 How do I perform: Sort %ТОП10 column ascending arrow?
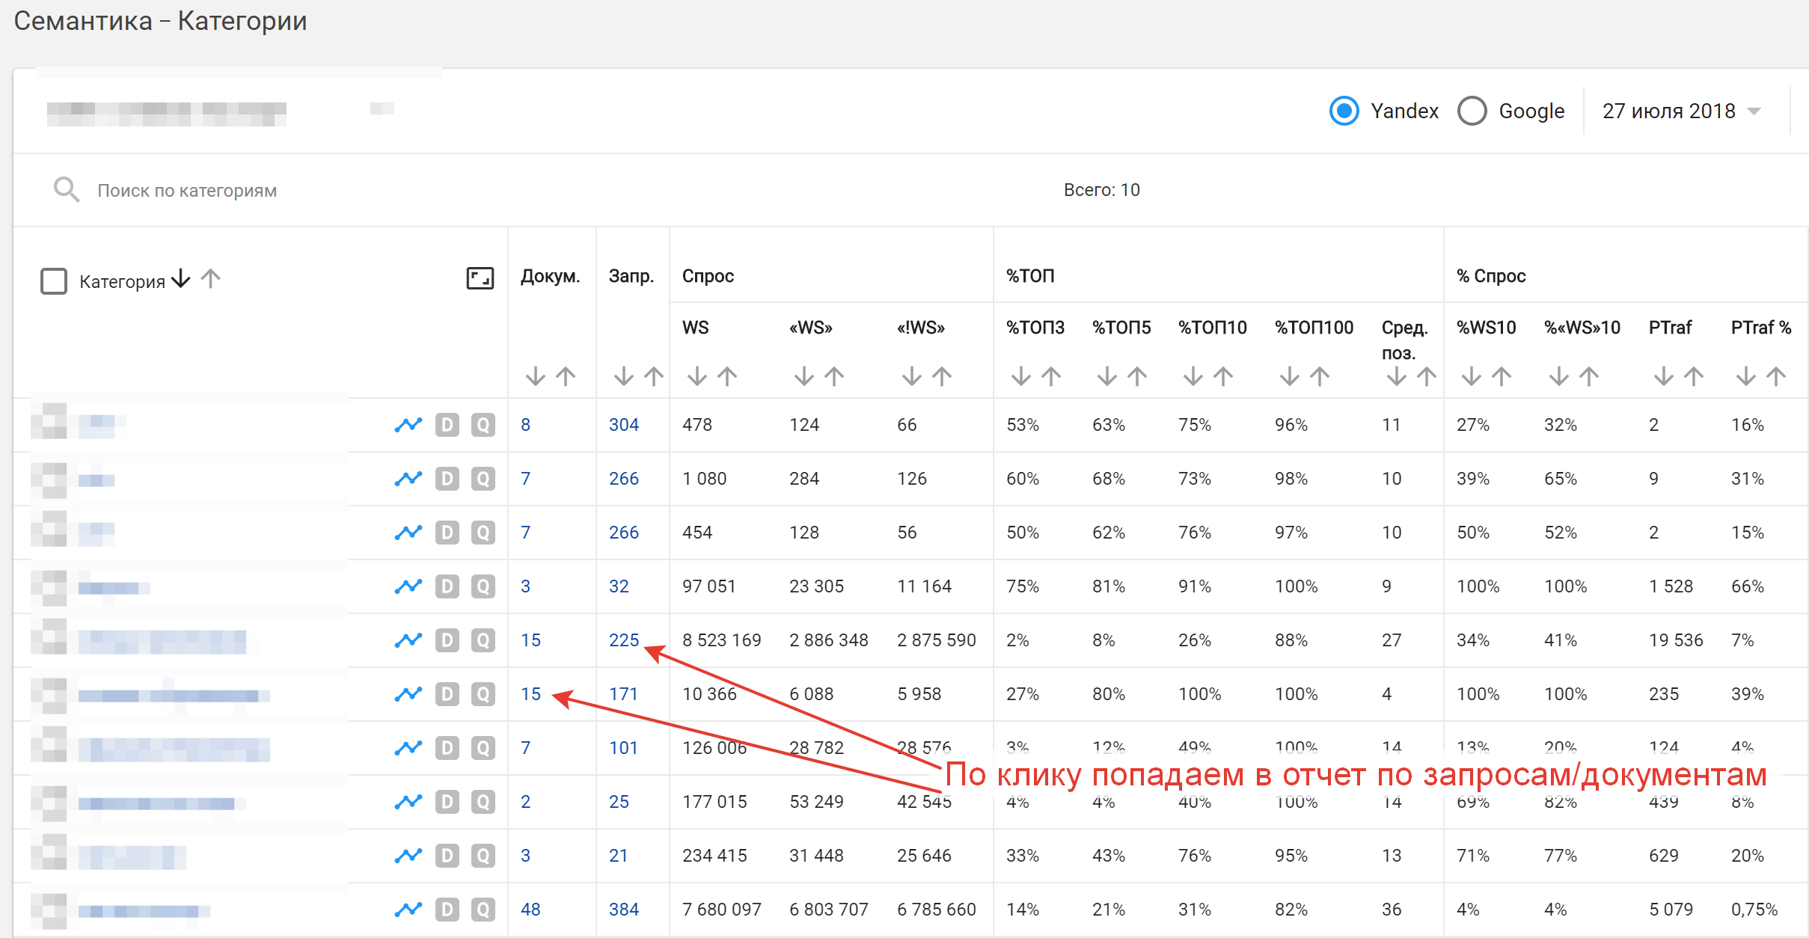click(x=1223, y=375)
